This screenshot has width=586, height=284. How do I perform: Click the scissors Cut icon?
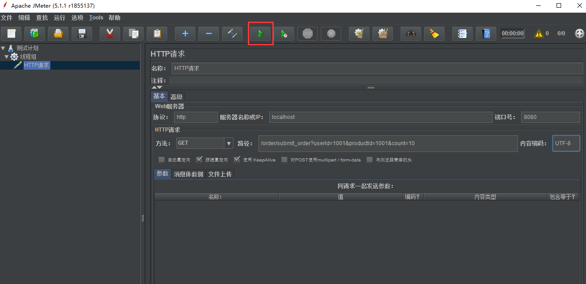tap(110, 34)
